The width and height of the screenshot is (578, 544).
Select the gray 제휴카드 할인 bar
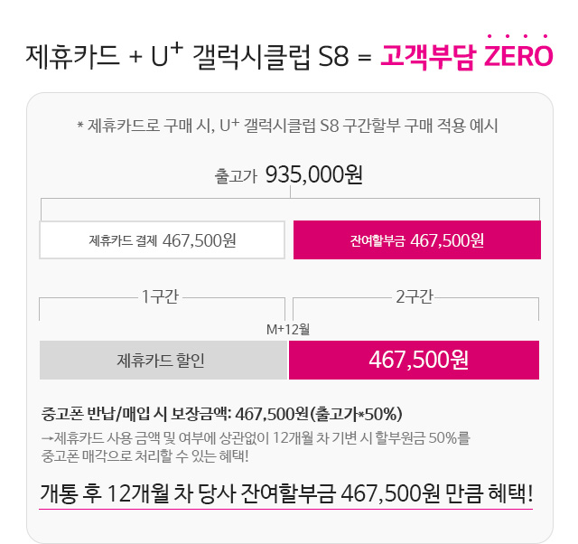click(163, 360)
